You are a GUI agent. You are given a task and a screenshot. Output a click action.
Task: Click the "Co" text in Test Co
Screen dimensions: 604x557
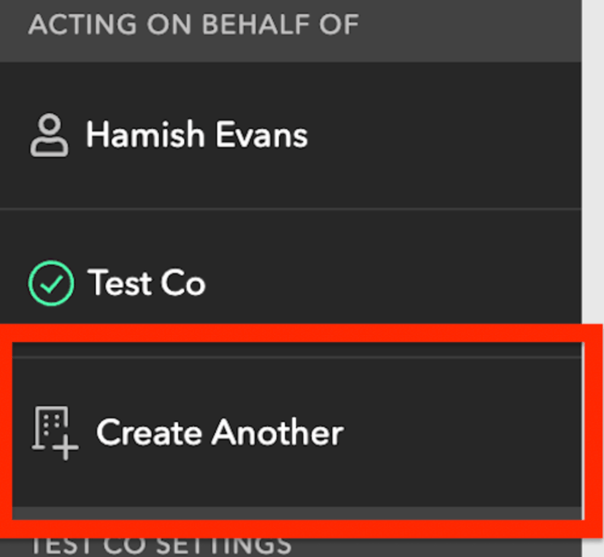coord(183,283)
